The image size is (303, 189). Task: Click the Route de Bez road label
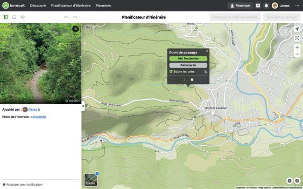click(x=182, y=136)
